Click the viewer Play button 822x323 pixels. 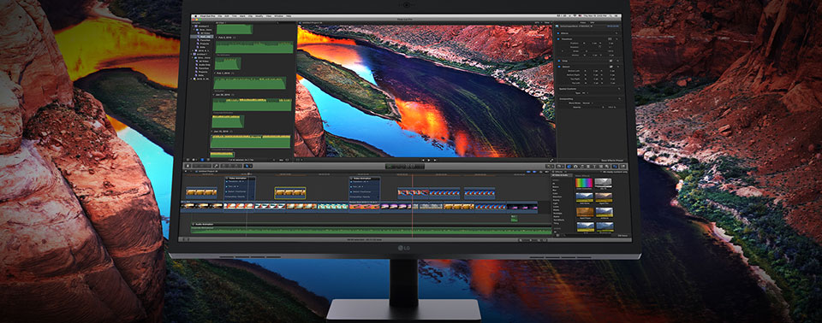429,160
